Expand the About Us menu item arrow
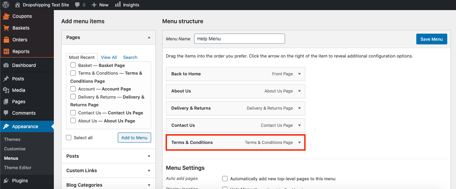Viewport: 456px width, 189px height. (x=300, y=91)
